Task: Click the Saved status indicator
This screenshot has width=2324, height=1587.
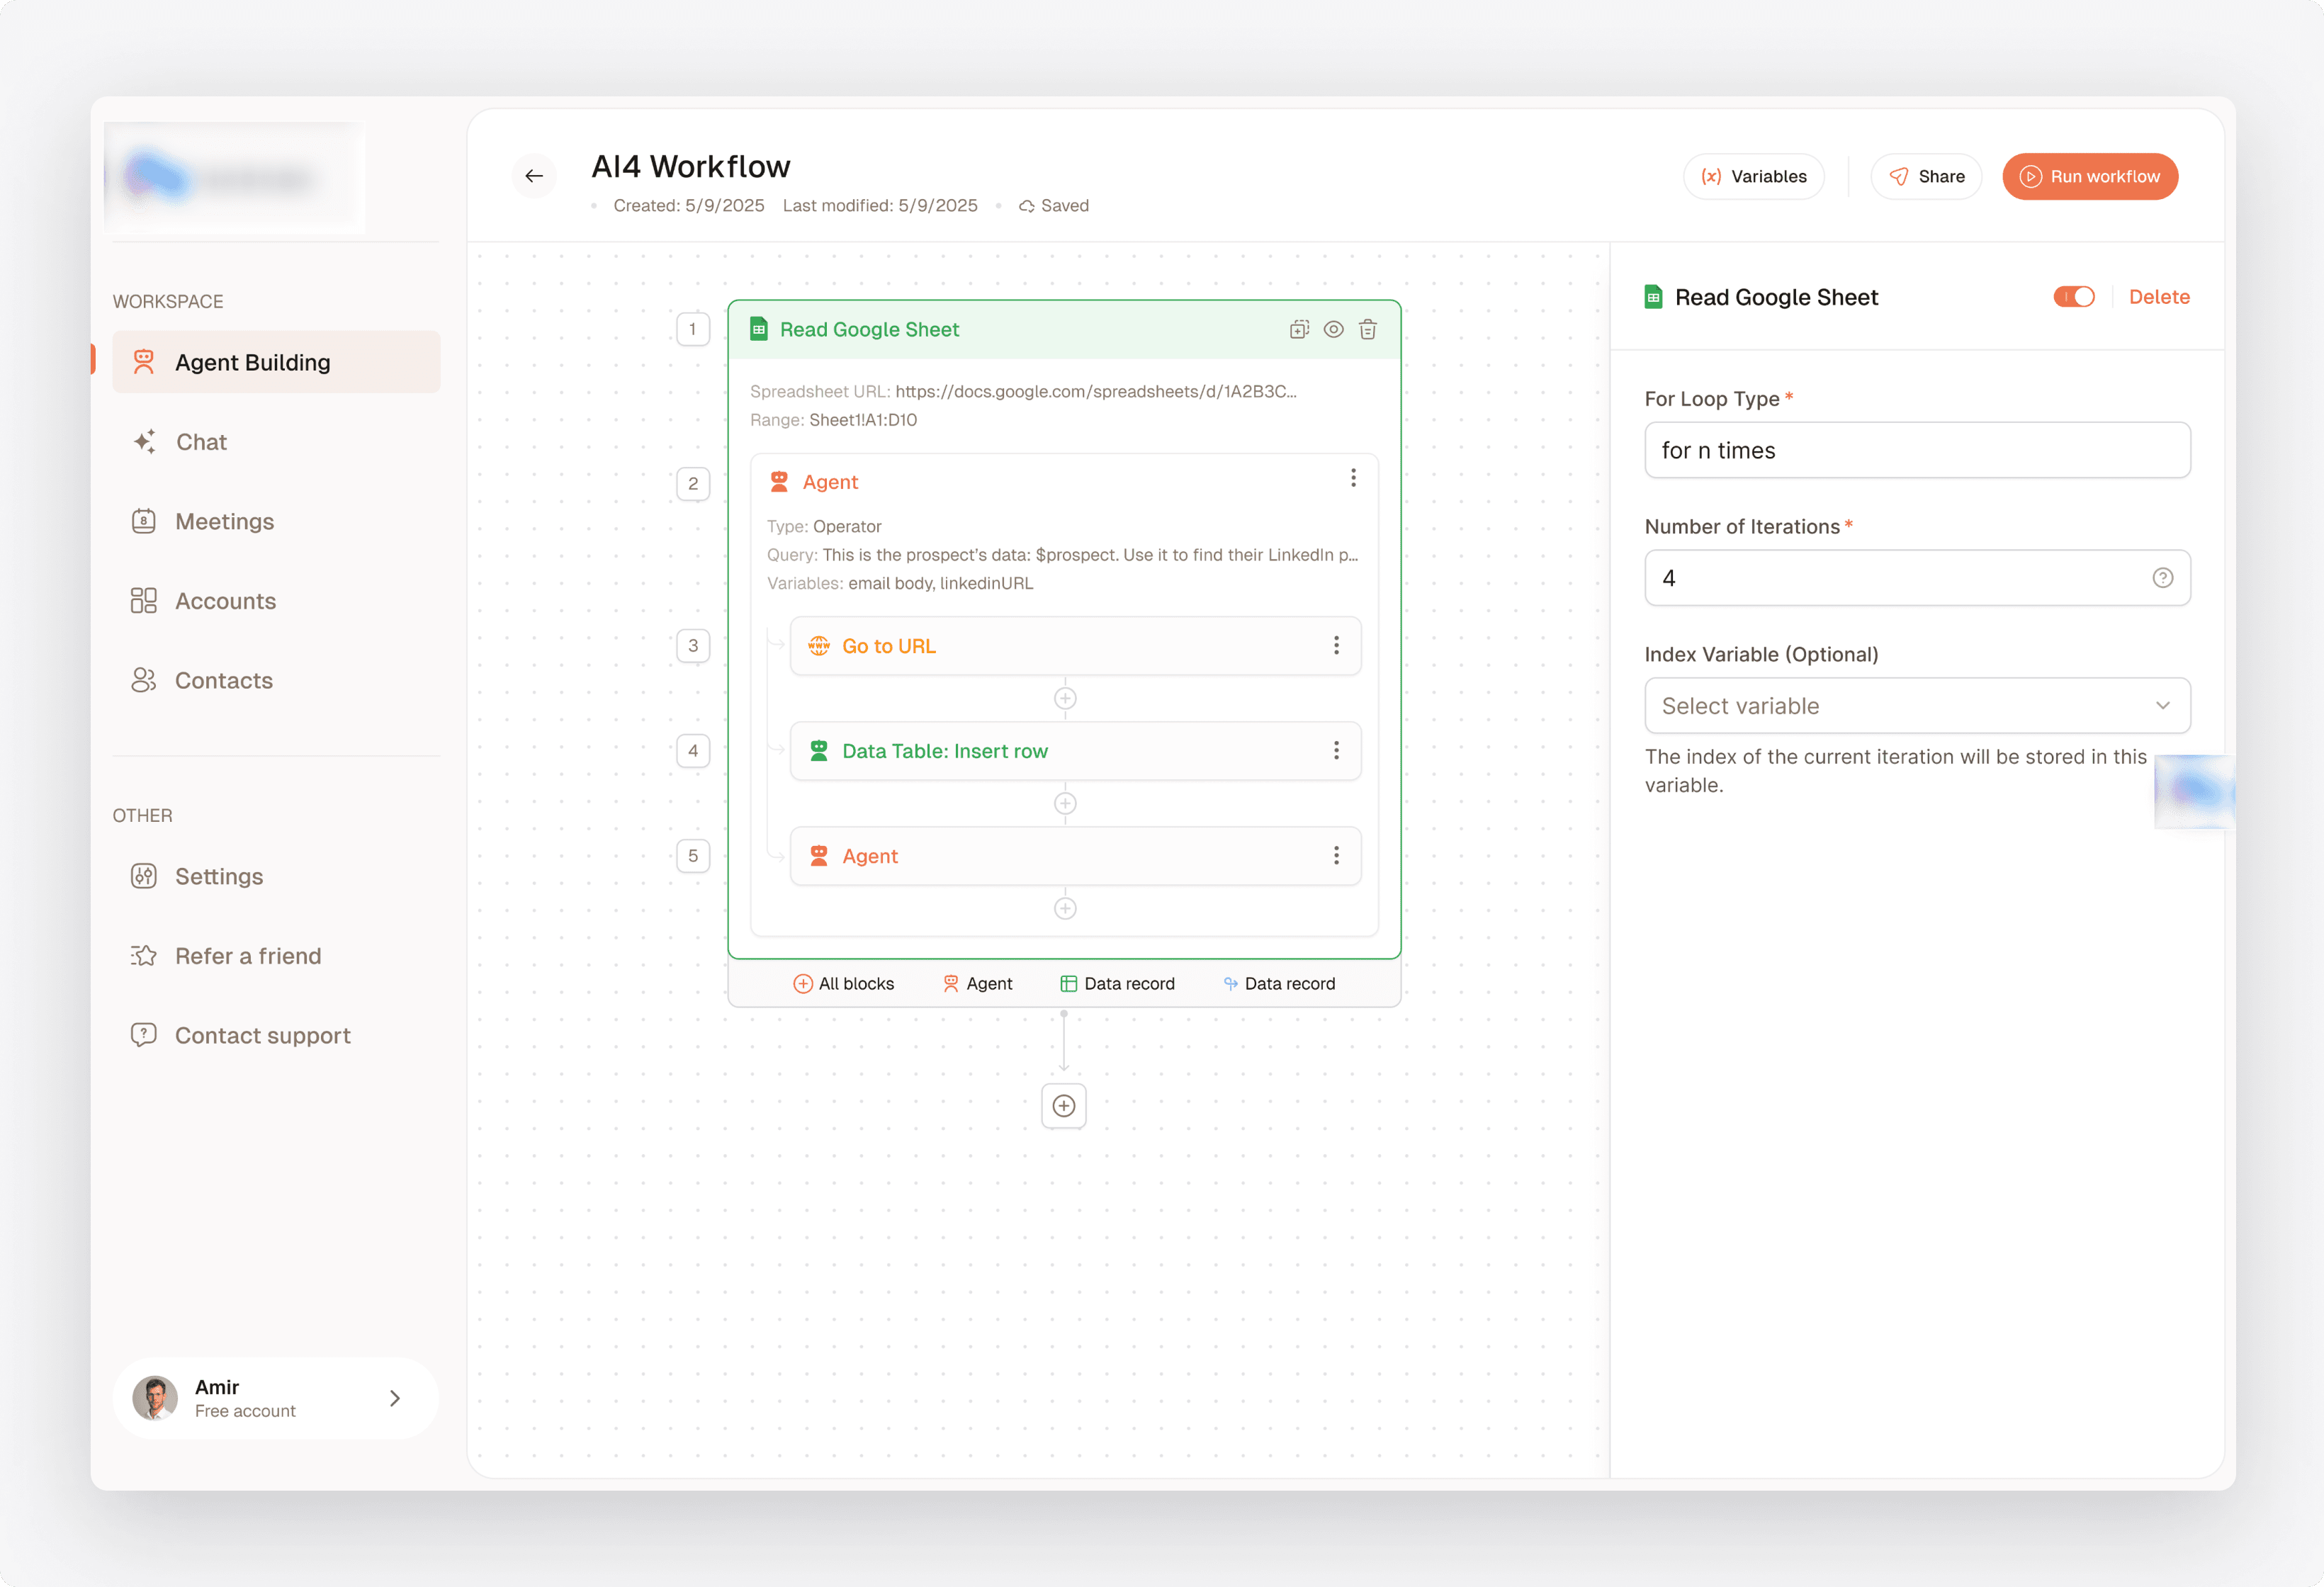Action: (1054, 205)
